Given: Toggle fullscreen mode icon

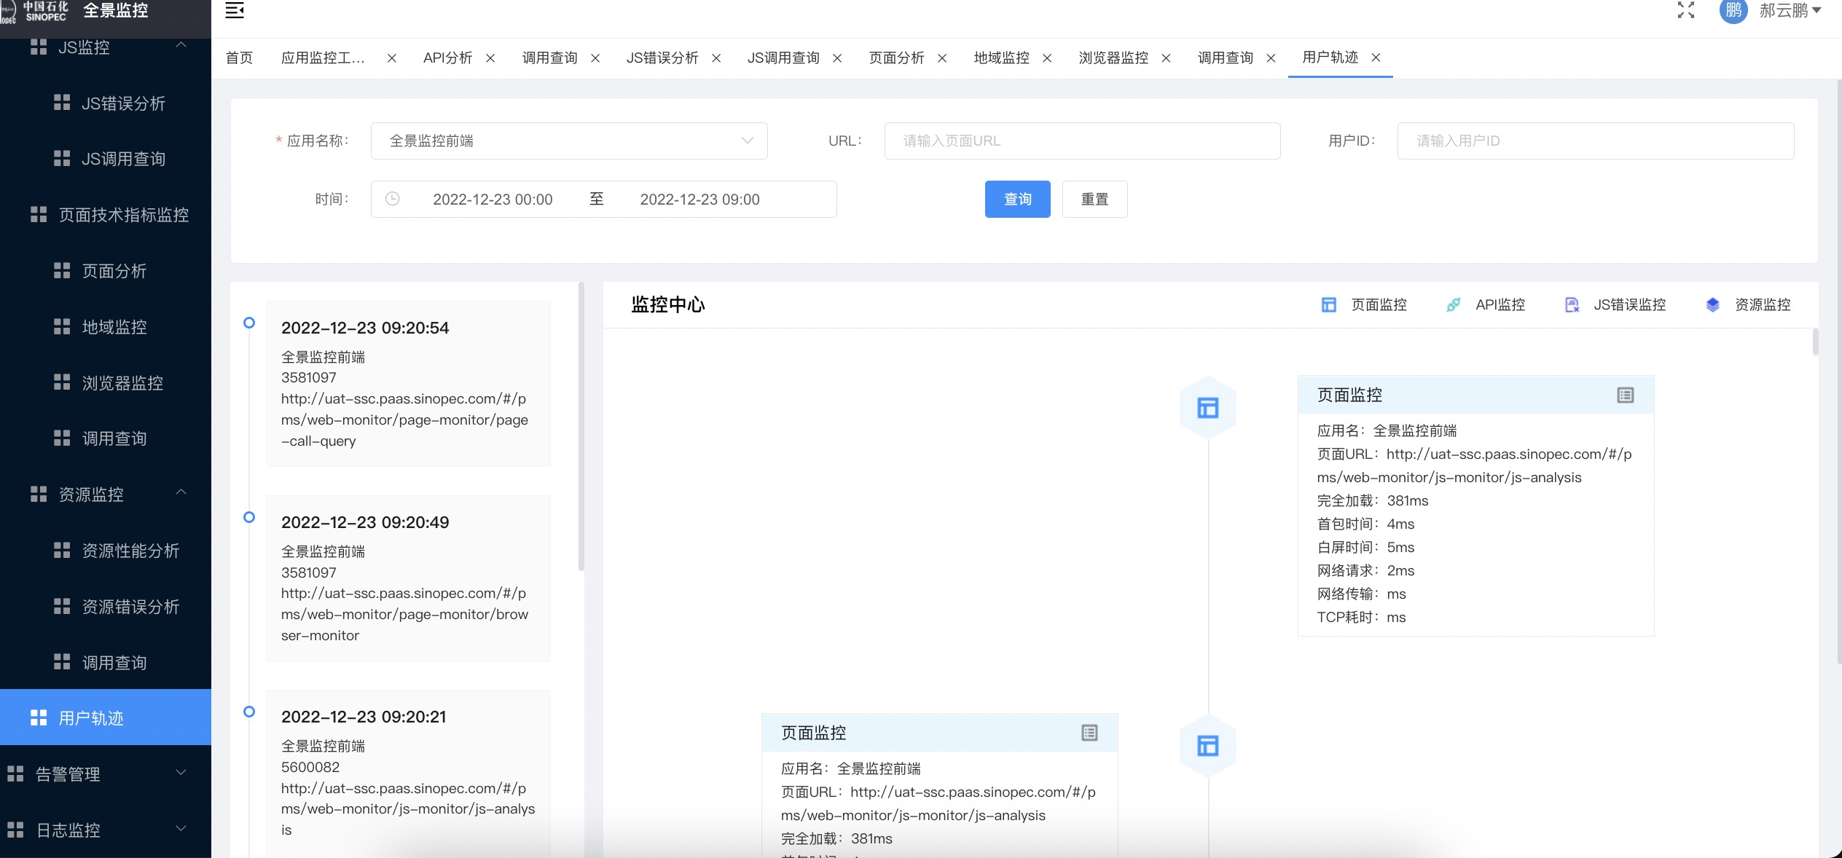Looking at the screenshot, I should pos(1686,10).
